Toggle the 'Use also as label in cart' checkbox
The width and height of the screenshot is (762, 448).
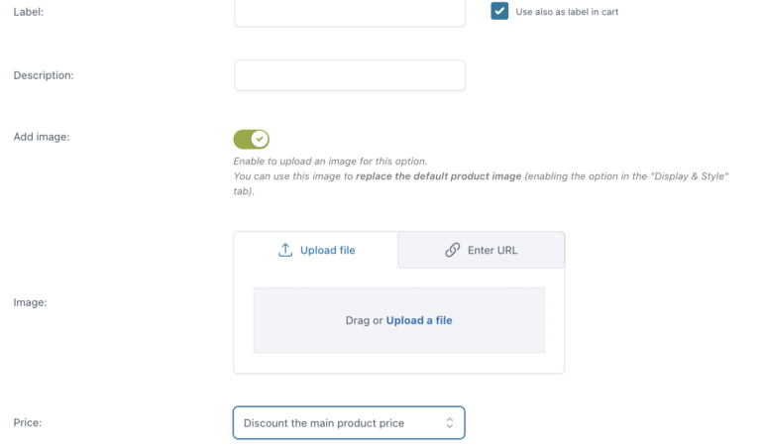tap(499, 11)
